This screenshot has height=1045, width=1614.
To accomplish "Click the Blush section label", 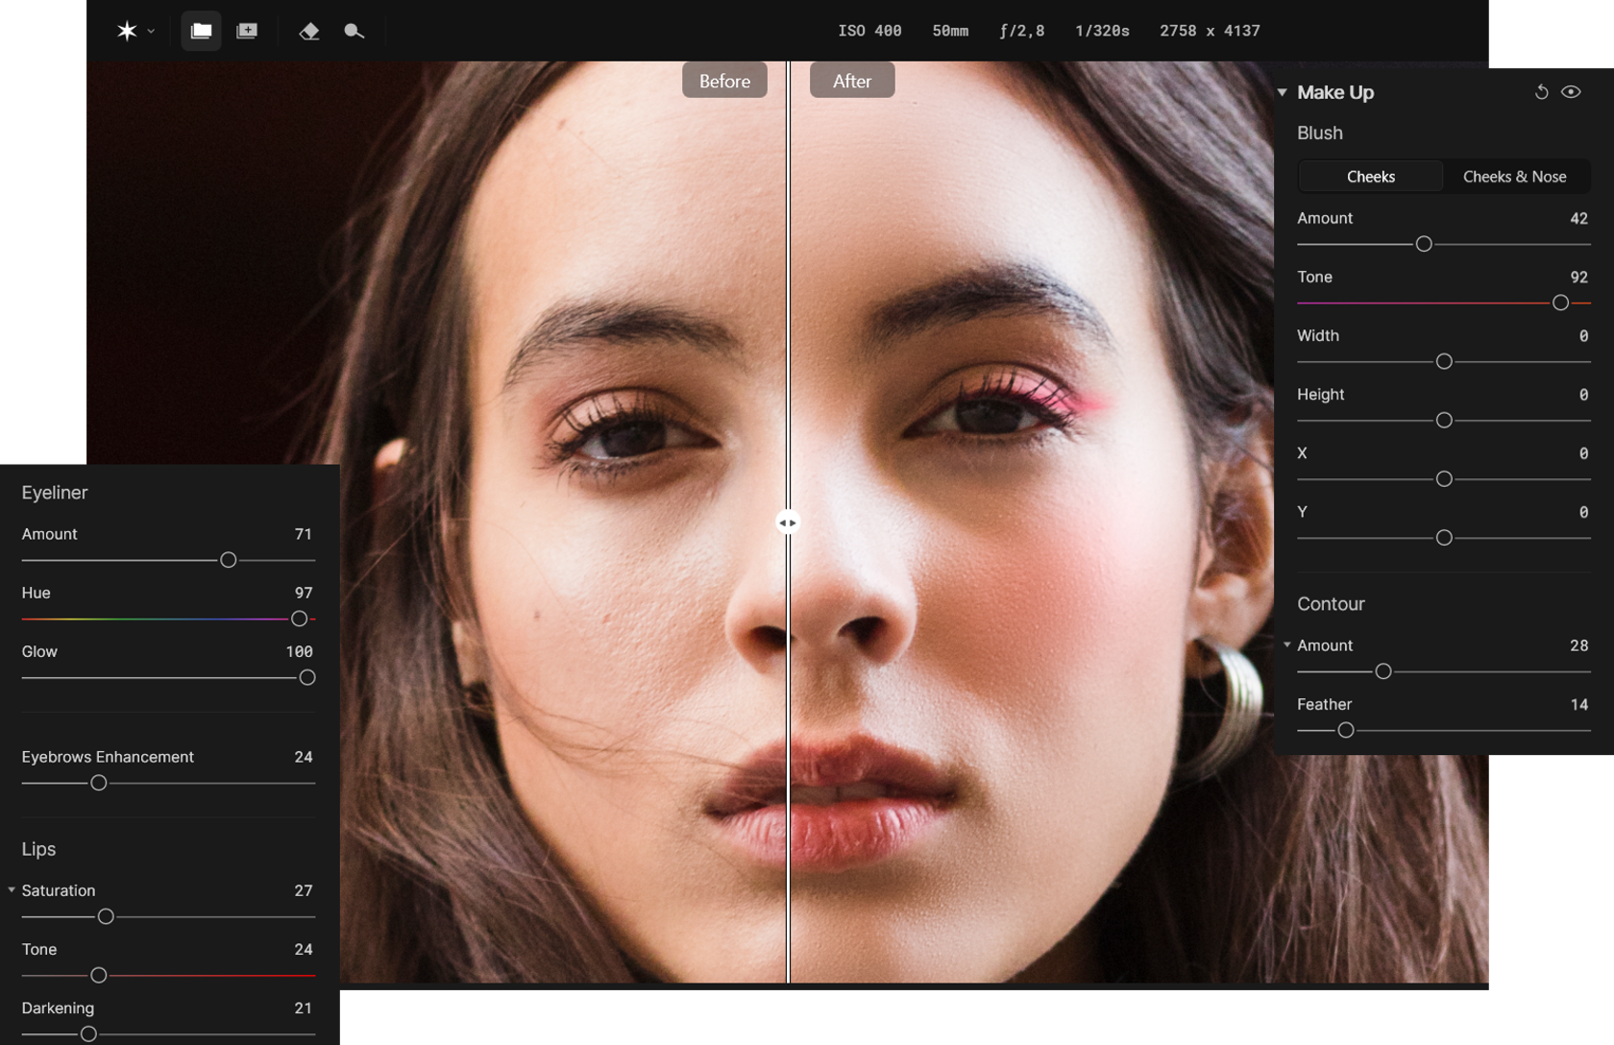I will click(x=1318, y=133).
